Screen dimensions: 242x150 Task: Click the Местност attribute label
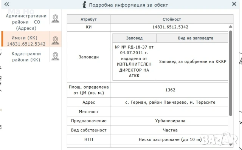point(88,112)
